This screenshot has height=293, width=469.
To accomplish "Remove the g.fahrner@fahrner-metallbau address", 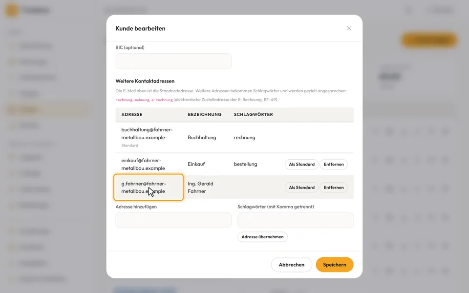I will click(x=334, y=188).
